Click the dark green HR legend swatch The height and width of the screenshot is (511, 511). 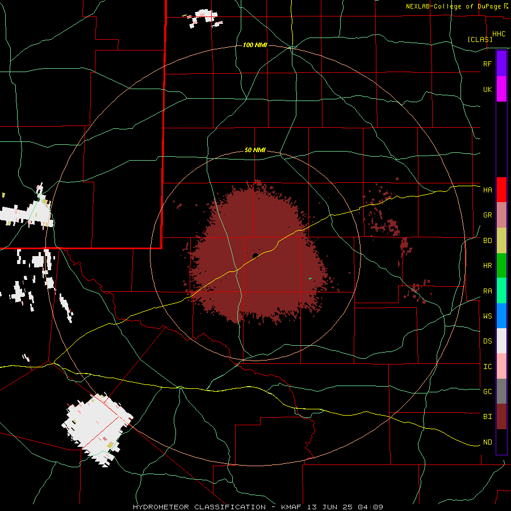pos(501,265)
